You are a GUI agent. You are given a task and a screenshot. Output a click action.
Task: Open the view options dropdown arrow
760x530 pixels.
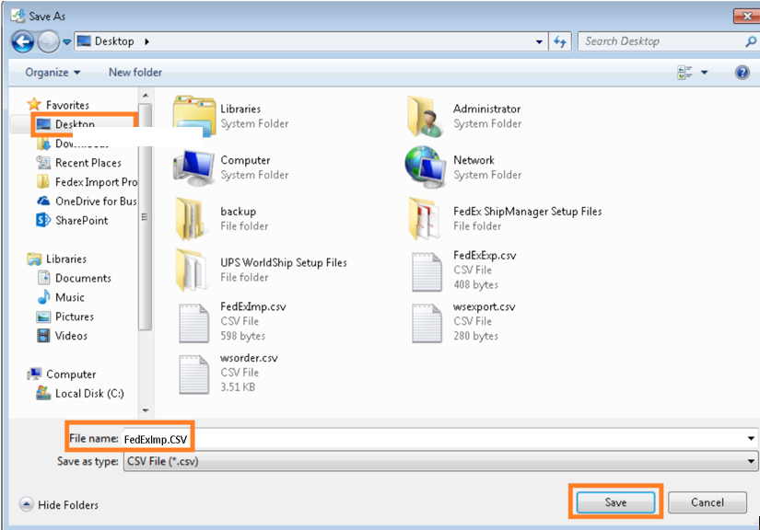[704, 73]
